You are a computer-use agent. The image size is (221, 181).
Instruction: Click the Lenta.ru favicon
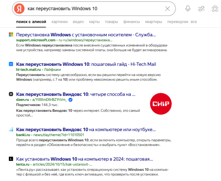pyautogui.click(x=11, y=159)
